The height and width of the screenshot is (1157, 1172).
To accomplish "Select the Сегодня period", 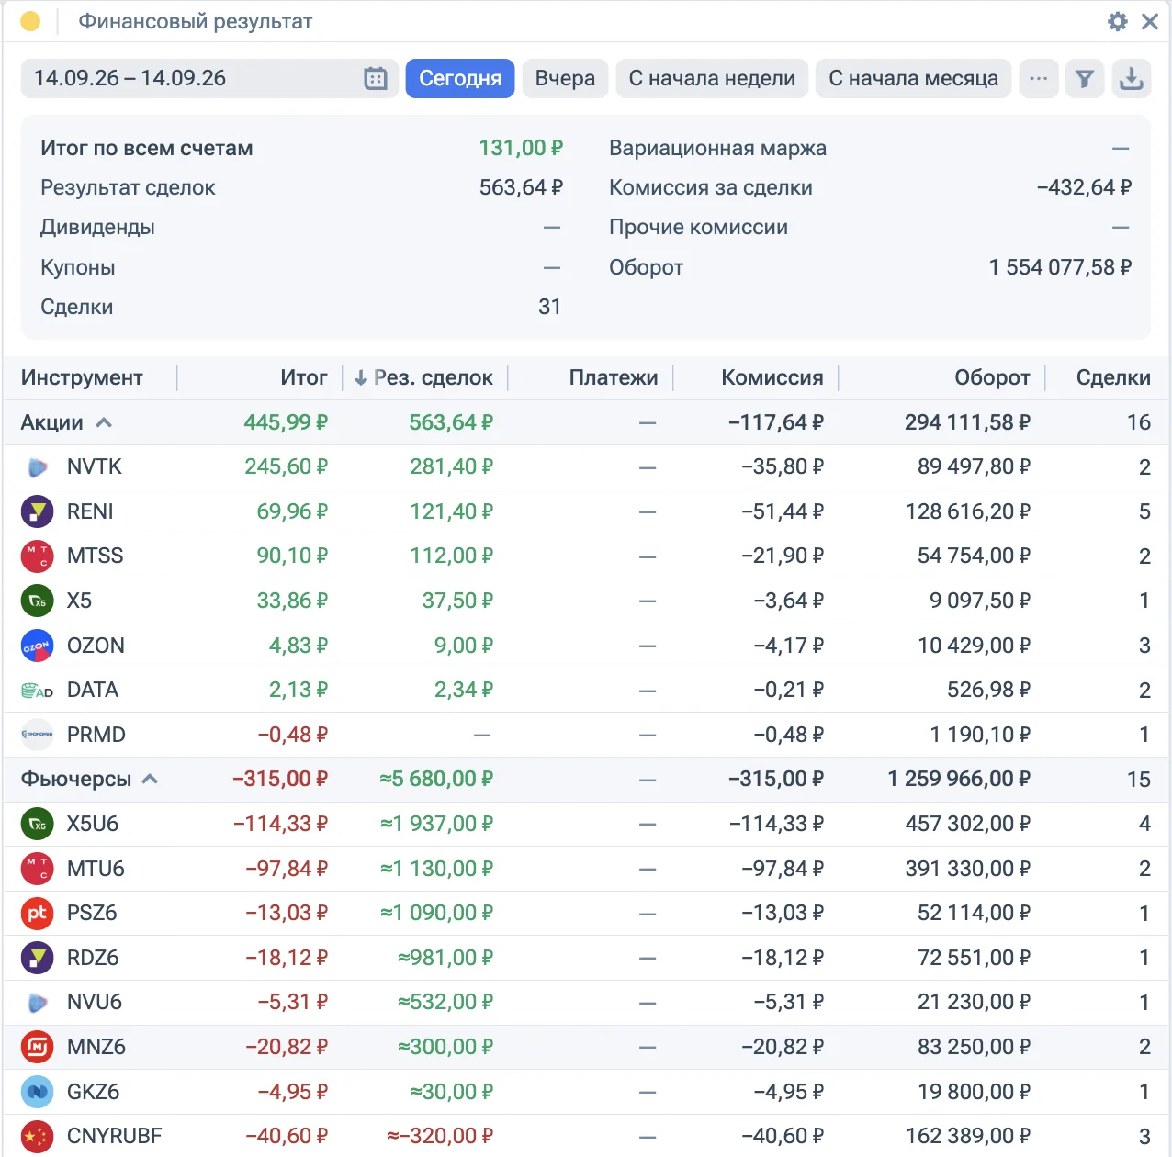I will (460, 79).
